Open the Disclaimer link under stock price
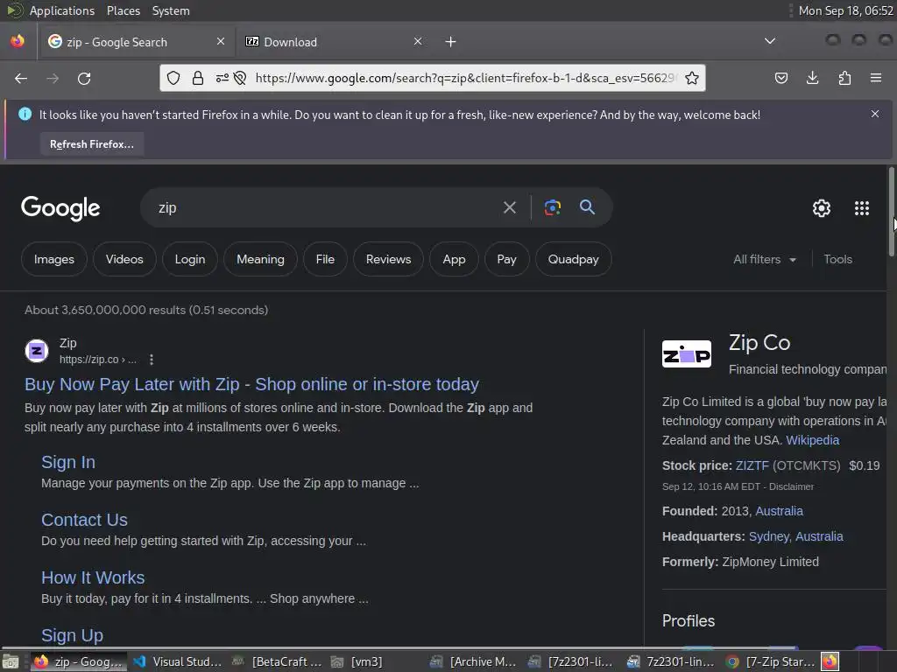Viewport: 897px width, 672px height. pos(791,486)
